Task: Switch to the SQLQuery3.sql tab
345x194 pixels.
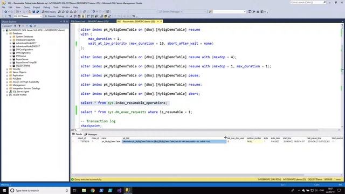Action: (90, 22)
